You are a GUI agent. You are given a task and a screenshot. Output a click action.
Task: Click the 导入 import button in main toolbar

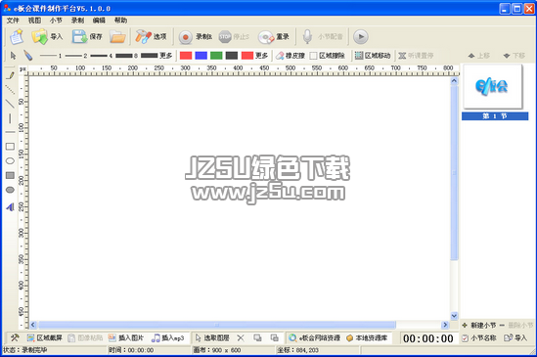pyautogui.click(x=47, y=36)
